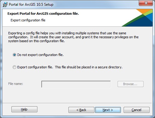This screenshot has height=118, width=155.
Task: Close the Portal for ArcGIS Setup window
Action: click(x=146, y=3)
